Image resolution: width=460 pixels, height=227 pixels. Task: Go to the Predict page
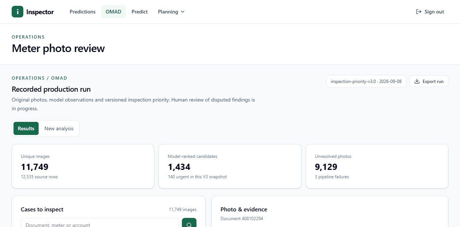pyautogui.click(x=140, y=12)
